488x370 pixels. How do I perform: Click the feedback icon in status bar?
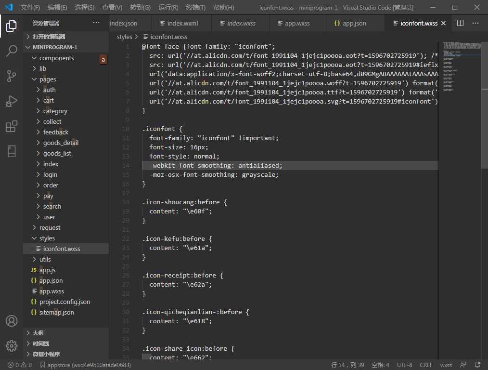pyautogui.click(x=463, y=365)
